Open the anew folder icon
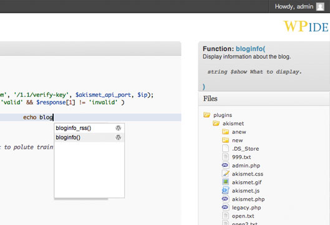 tap(225, 132)
